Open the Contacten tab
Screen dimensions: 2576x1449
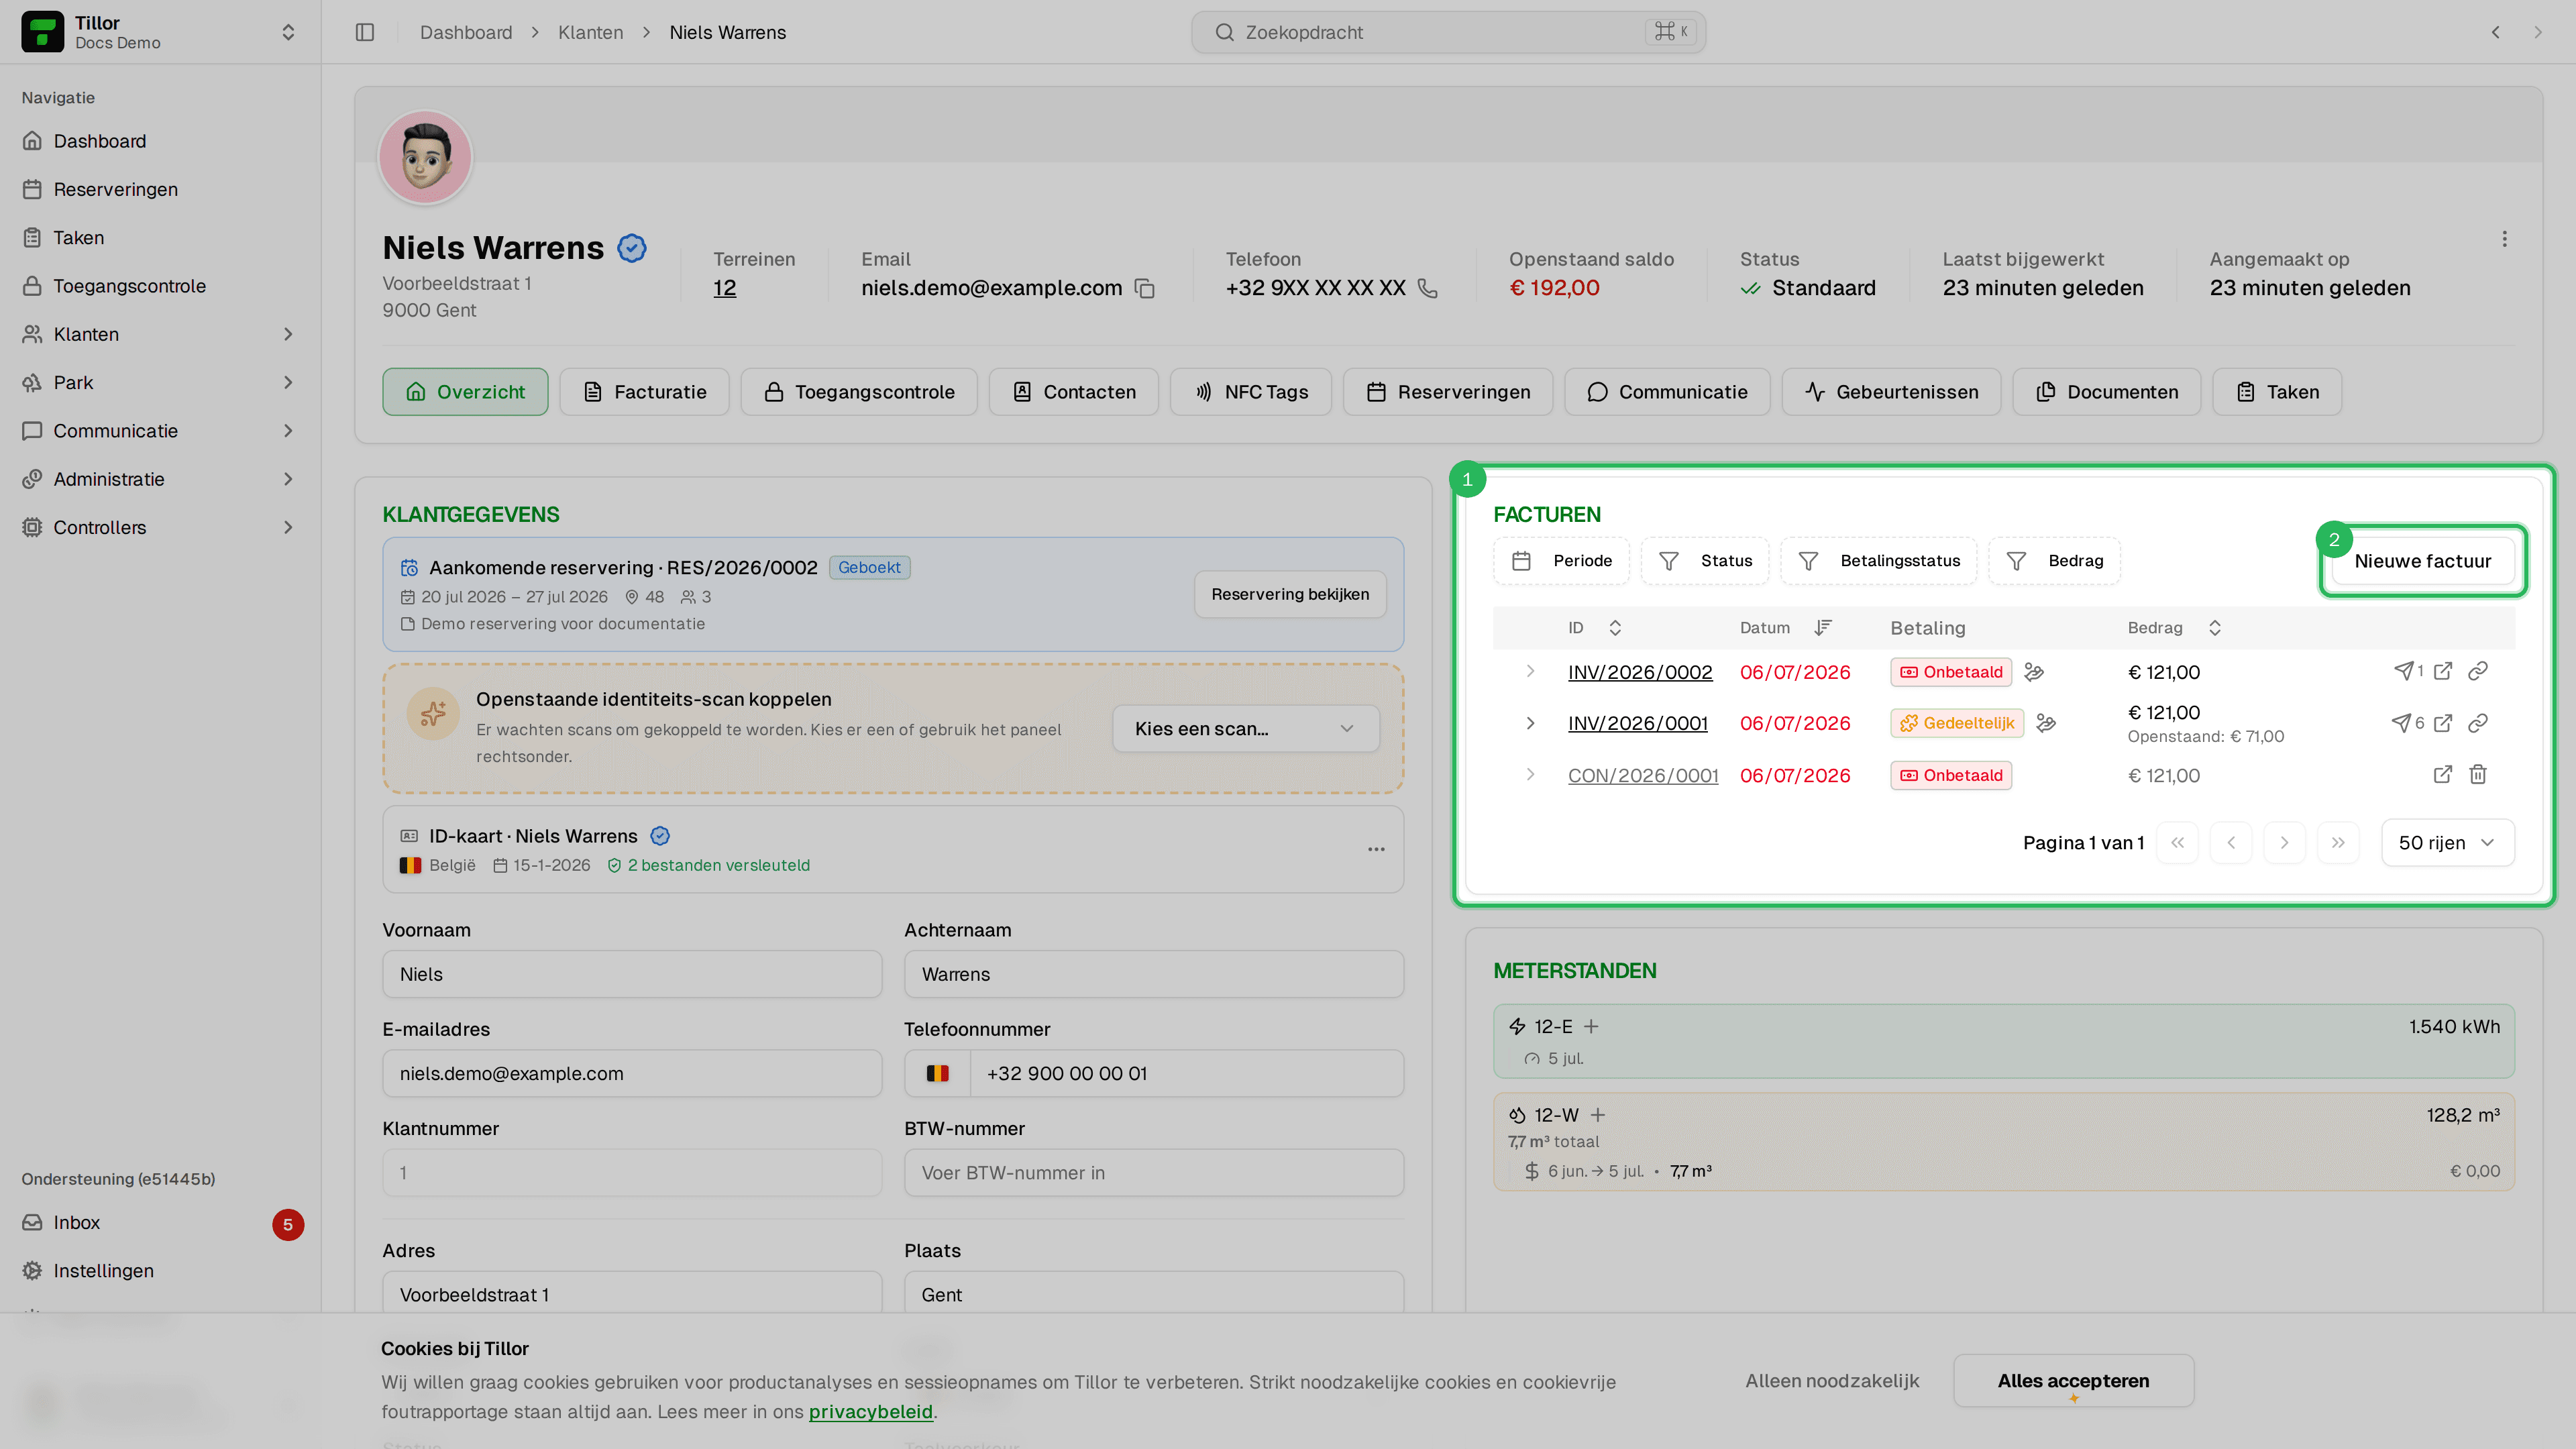coord(1073,392)
